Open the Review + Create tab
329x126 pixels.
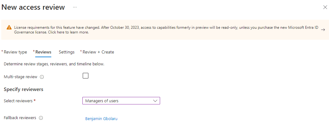coord(98,52)
